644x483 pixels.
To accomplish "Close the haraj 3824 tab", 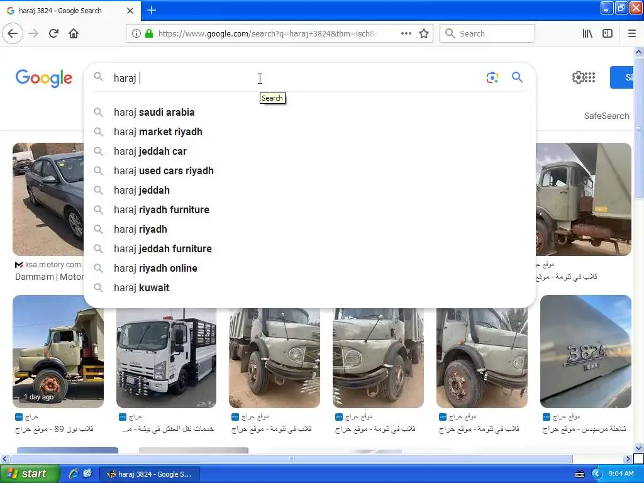I will pyautogui.click(x=130, y=11).
